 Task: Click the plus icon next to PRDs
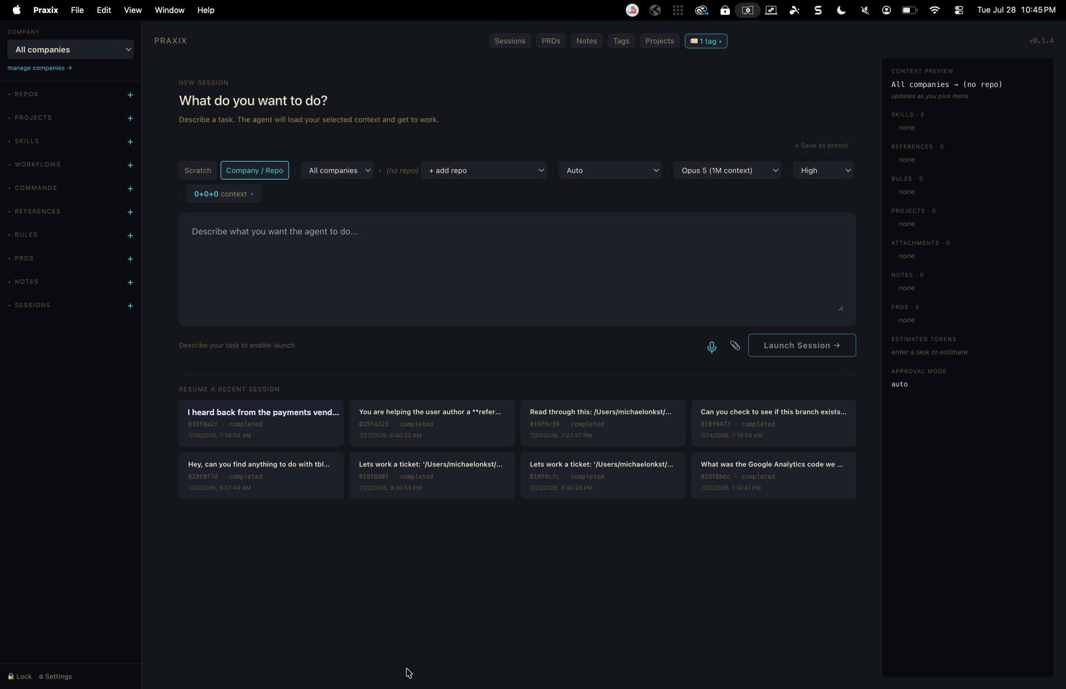point(130,259)
